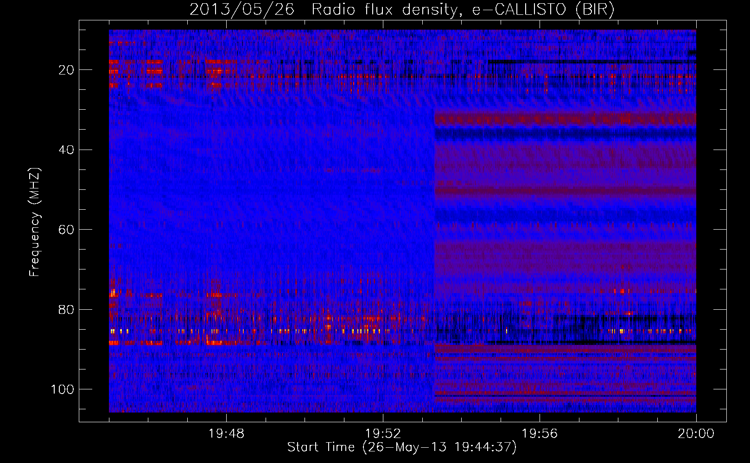The height and width of the screenshot is (463, 750).
Task: Click the '60' frequency tick label
Action: pyautogui.click(x=66, y=230)
